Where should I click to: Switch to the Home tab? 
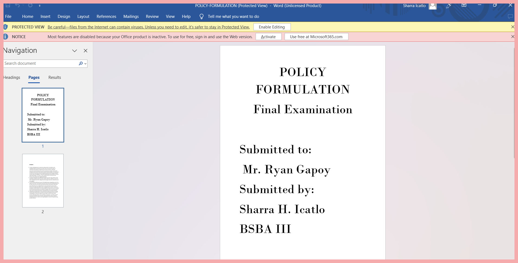pos(28,17)
